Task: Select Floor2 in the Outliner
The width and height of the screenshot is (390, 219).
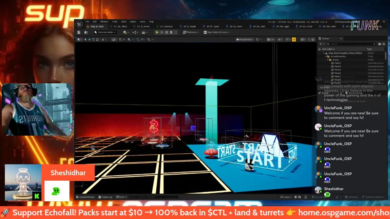Action: (x=338, y=63)
